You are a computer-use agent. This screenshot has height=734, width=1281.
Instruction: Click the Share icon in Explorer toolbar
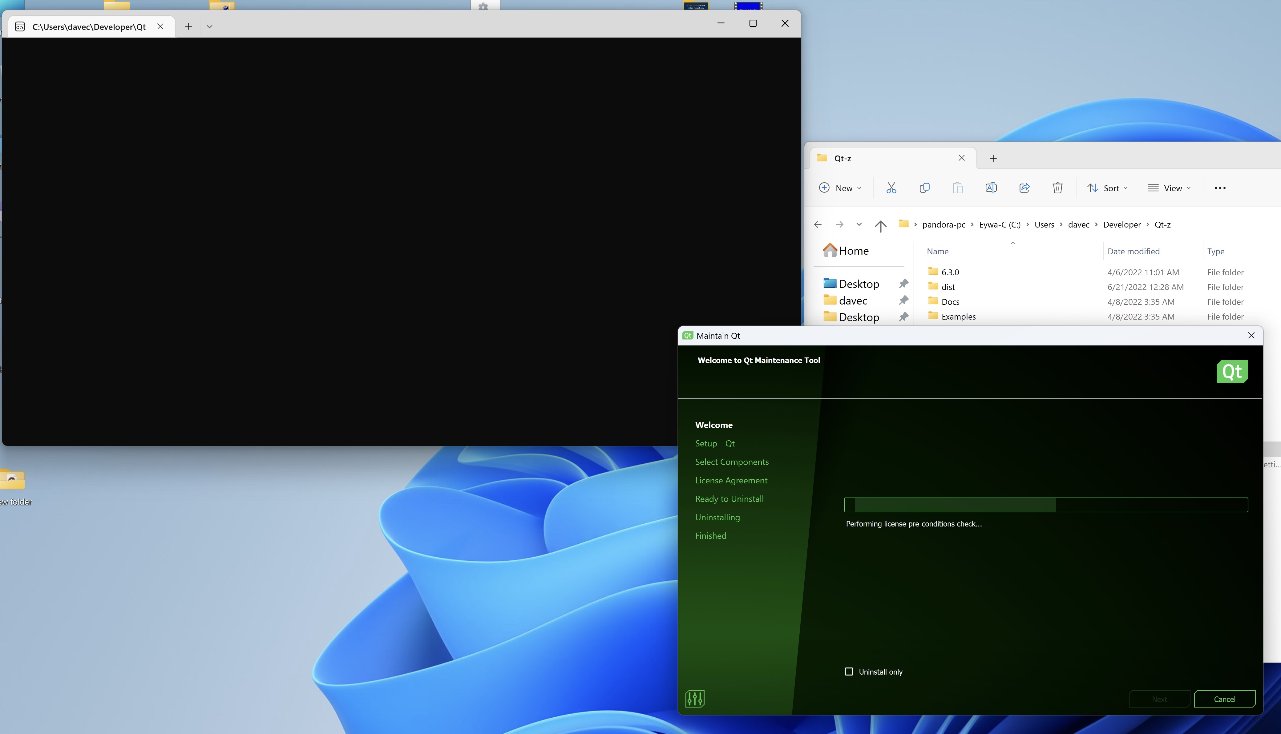click(1024, 188)
